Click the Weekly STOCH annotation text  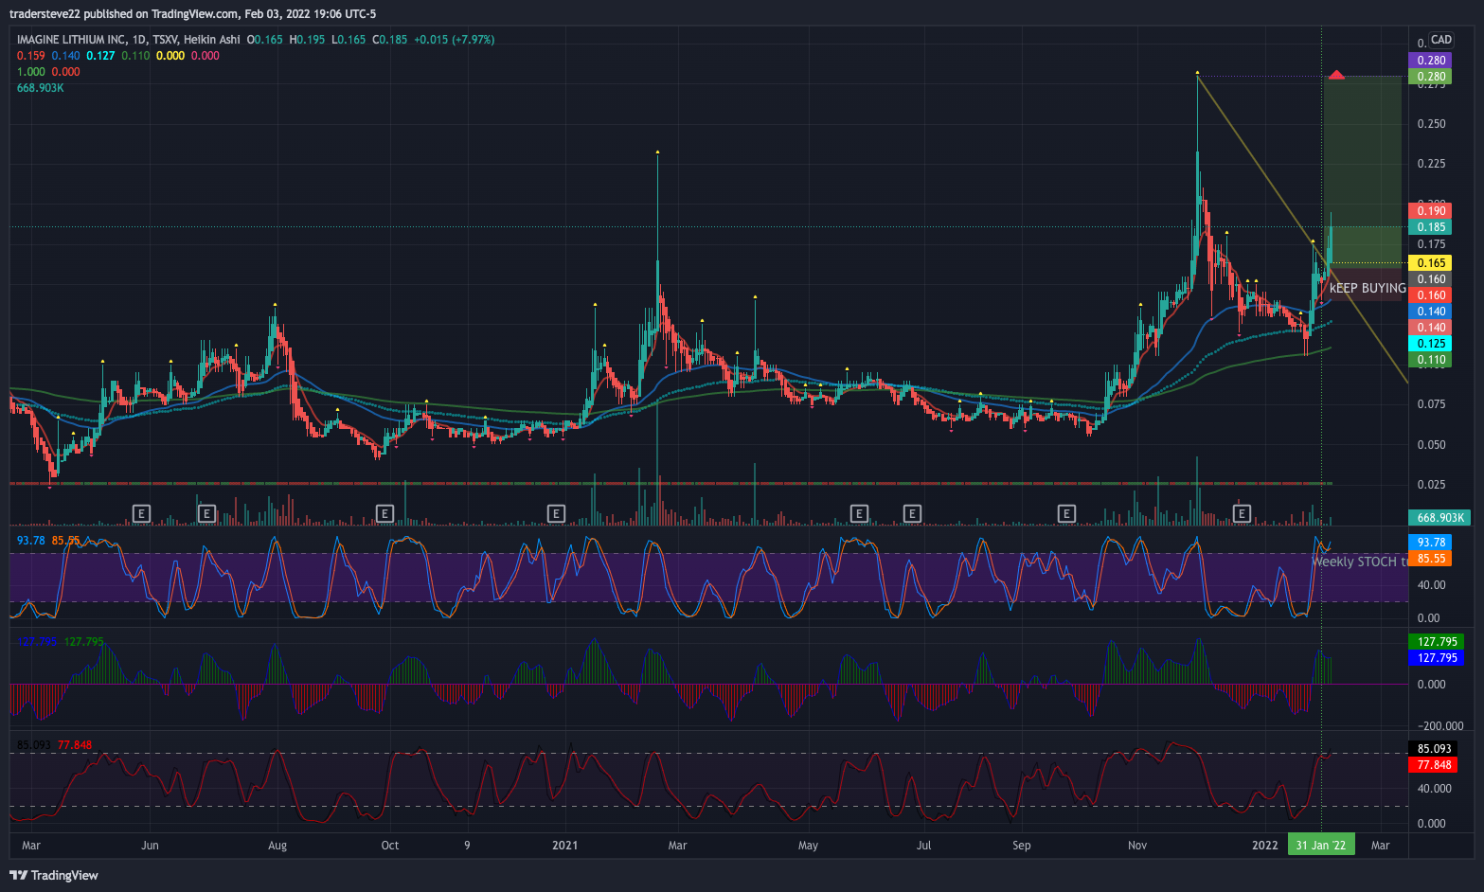(x=1359, y=562)
